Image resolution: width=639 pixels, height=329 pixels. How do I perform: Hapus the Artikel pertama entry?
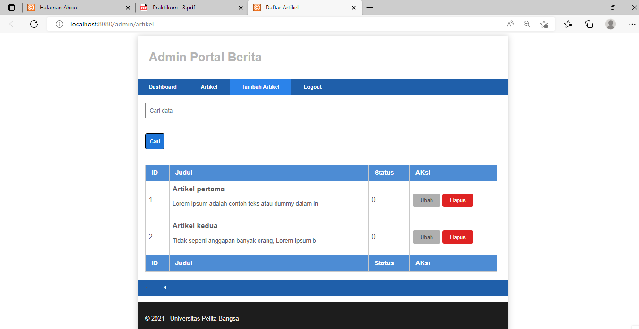[x=457, y=200]
